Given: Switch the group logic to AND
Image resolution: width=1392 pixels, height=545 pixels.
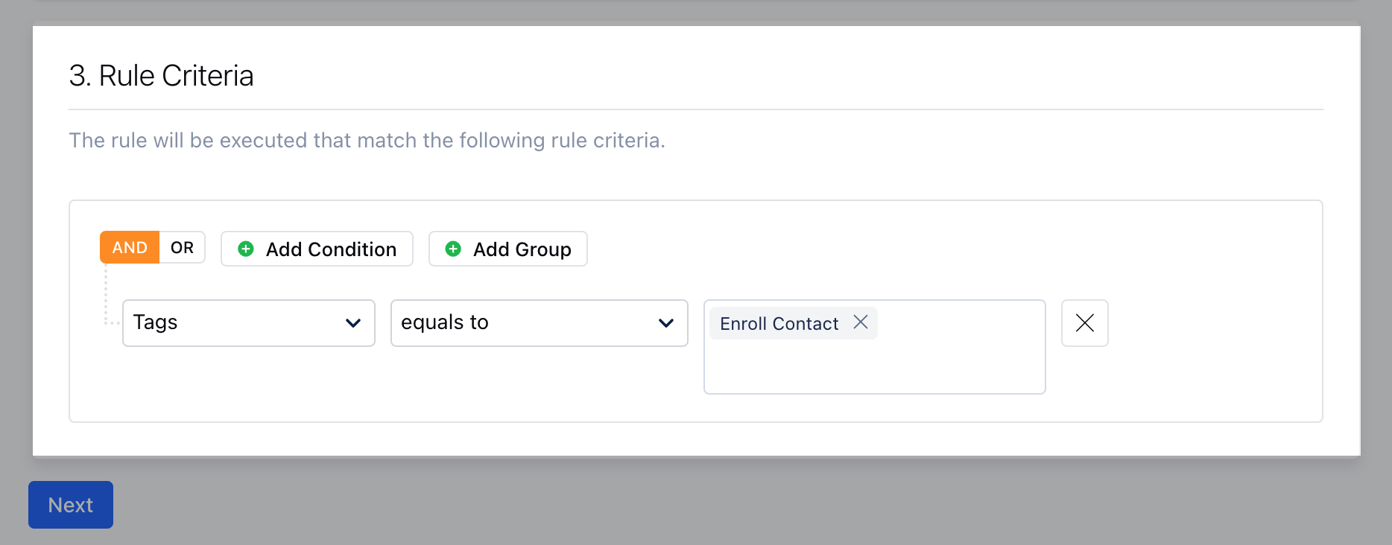Looking at the screenshot, I should click(x=130, y=247).
